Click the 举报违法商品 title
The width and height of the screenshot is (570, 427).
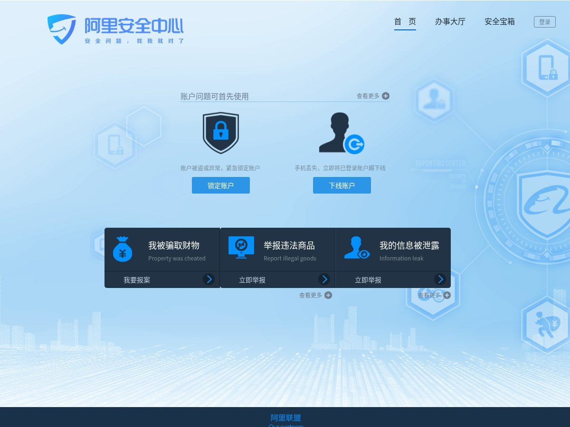point(289,245)
